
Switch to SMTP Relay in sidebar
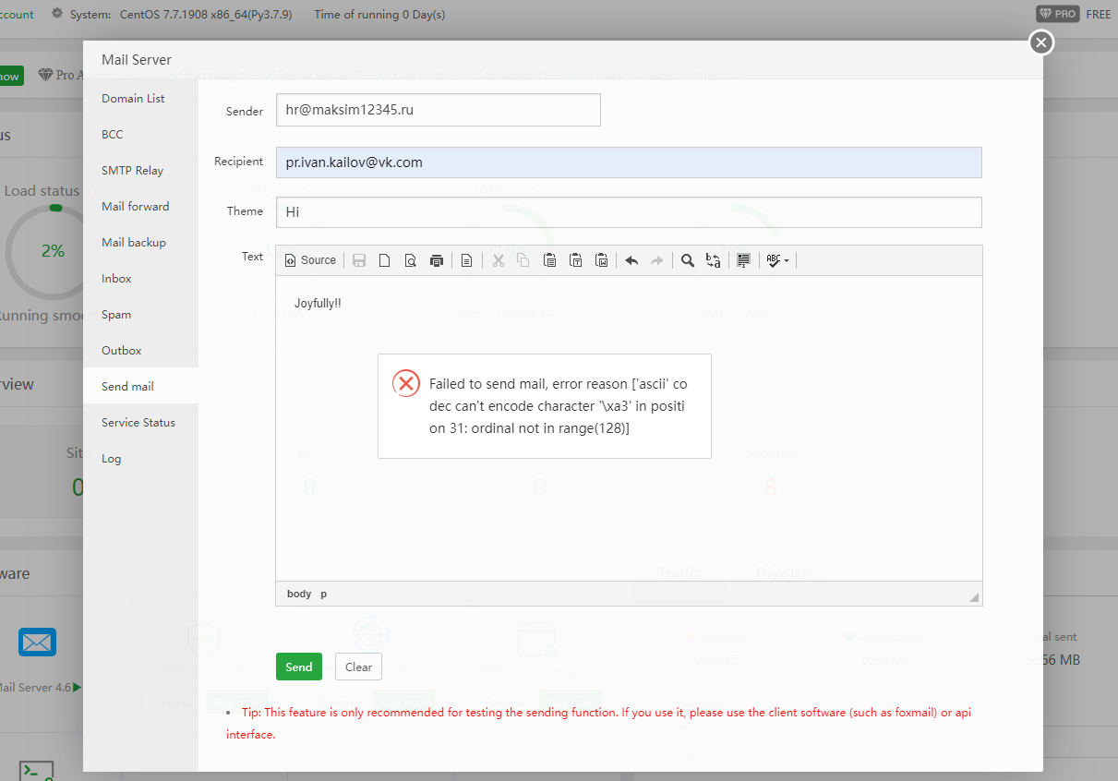tap(132, 171)
